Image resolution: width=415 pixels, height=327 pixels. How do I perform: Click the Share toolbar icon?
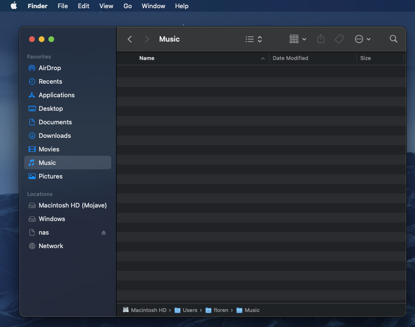321,39
